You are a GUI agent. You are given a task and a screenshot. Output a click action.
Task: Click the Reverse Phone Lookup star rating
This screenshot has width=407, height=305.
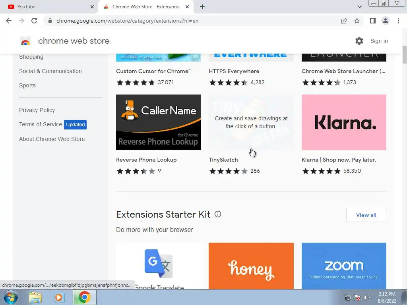click(136, 171)
